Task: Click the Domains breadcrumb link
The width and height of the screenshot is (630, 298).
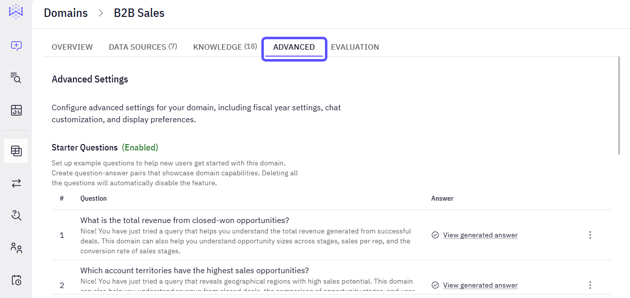Action: [x=66, y=13]
